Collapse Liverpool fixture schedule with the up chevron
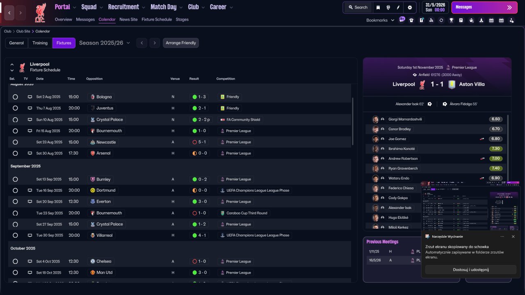Viewport: 525px width, 295px height. coord(12,64)
